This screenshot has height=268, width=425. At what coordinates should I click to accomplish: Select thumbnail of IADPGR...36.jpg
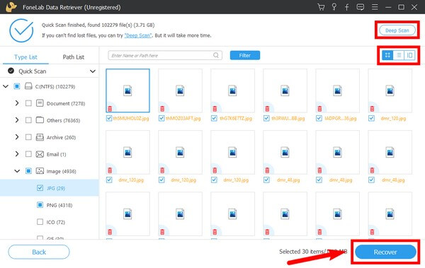(x=337, y=91)
